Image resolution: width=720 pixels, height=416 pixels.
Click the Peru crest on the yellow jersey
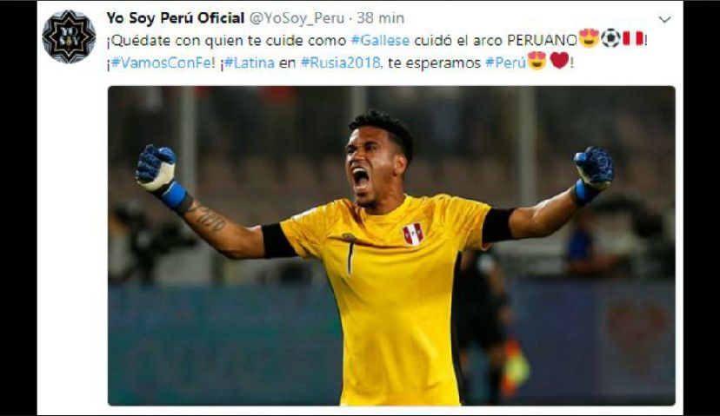pyautogui.click(x=413, y=234)
